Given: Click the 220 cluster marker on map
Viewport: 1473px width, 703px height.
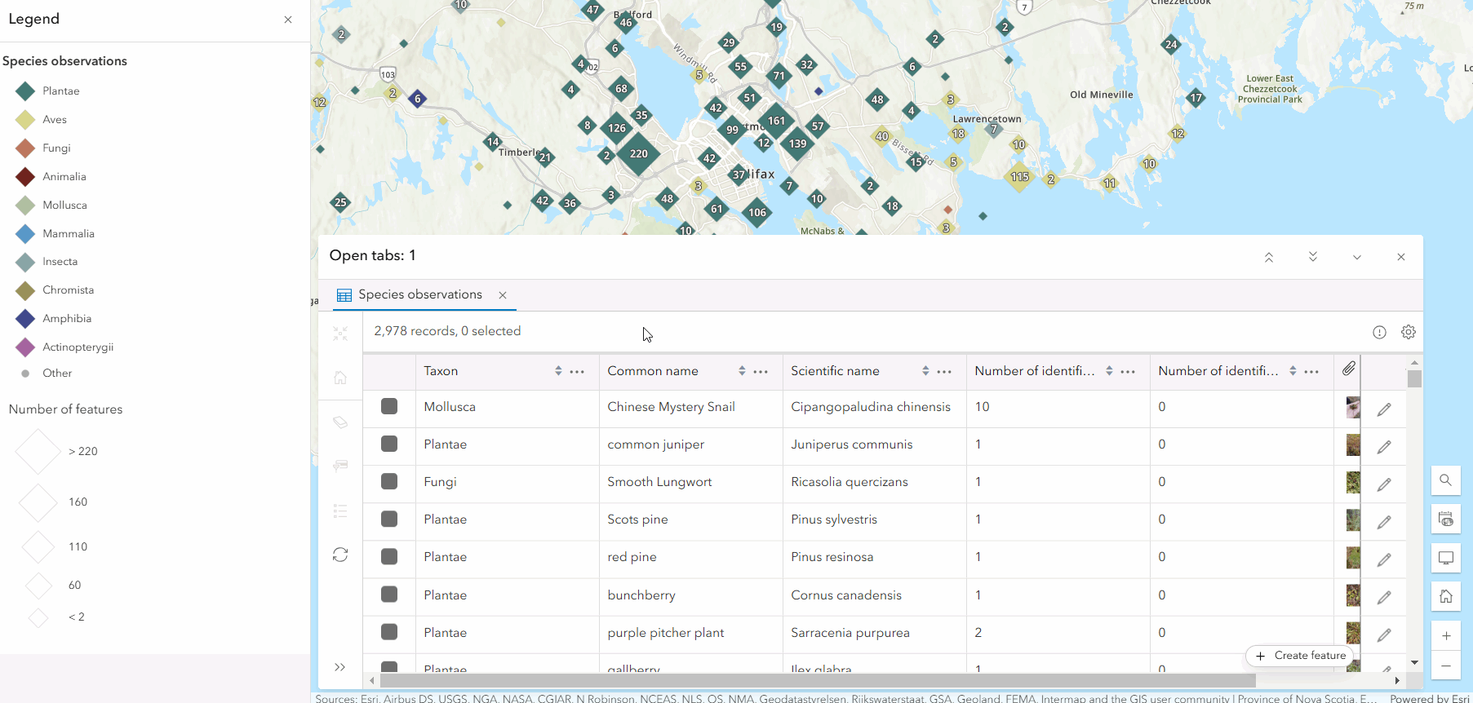Looking at the screenshot, I should (x=638, y=154).
